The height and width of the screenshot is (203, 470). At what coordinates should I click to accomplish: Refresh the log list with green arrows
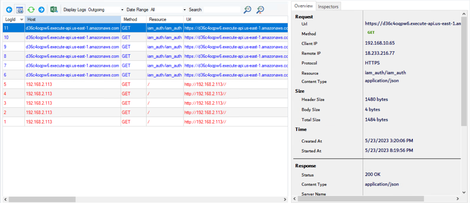(x=31, y=10)
